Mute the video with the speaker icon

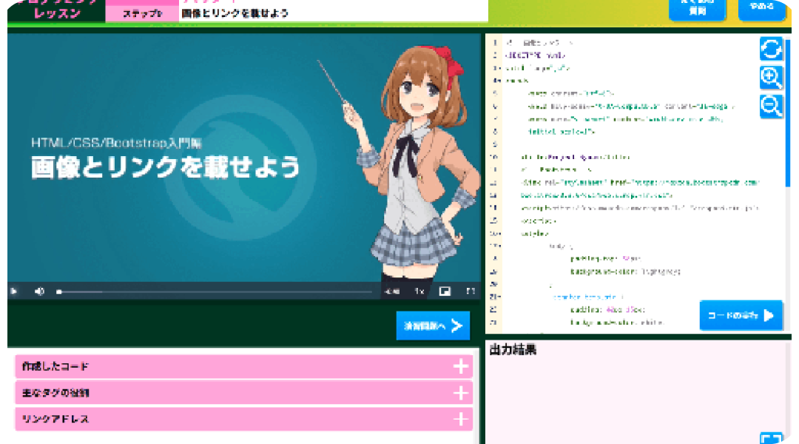pyautogui.click(x=39, y=292)
